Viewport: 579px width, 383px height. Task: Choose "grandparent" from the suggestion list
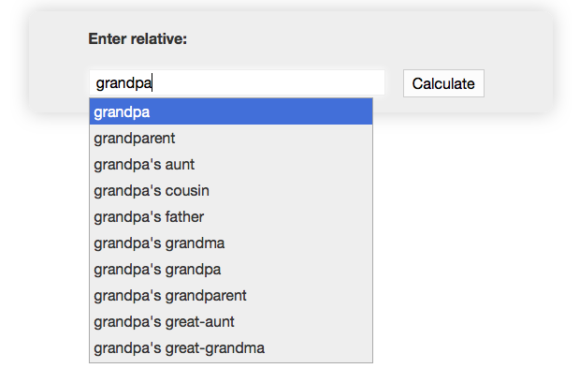[230, 139]
